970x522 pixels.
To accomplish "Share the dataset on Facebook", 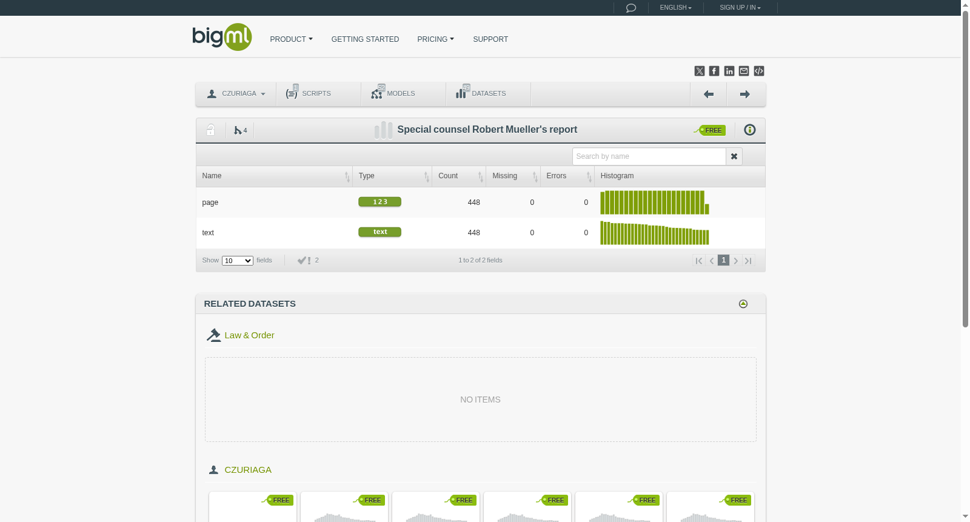I will [714, 71].
